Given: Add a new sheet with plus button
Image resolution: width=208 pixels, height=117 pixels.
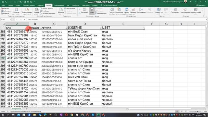Looking at the screenshot, I should (26, 109).
